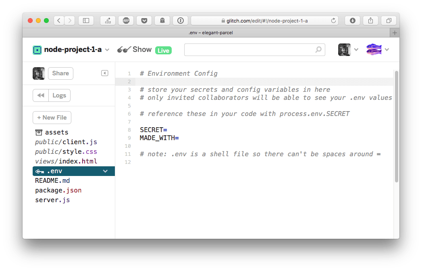Click + New File button
The width and height of the screenshot is (422, 271).
[x=52, y=118]
